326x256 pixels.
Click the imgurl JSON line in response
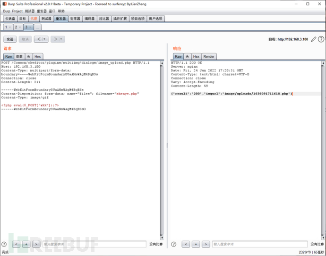pyautogui.click(x=232, y=94)
